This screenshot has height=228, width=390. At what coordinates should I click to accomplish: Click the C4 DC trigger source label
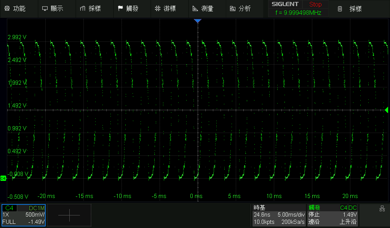[348, 208]
